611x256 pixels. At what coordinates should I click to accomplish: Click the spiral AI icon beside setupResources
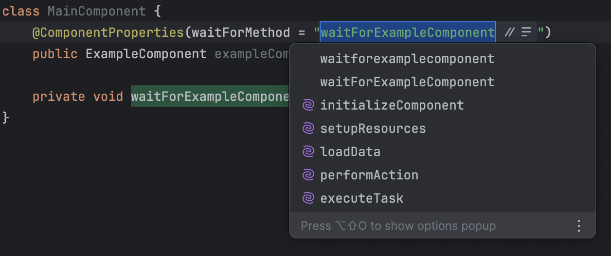click(308, 128)
